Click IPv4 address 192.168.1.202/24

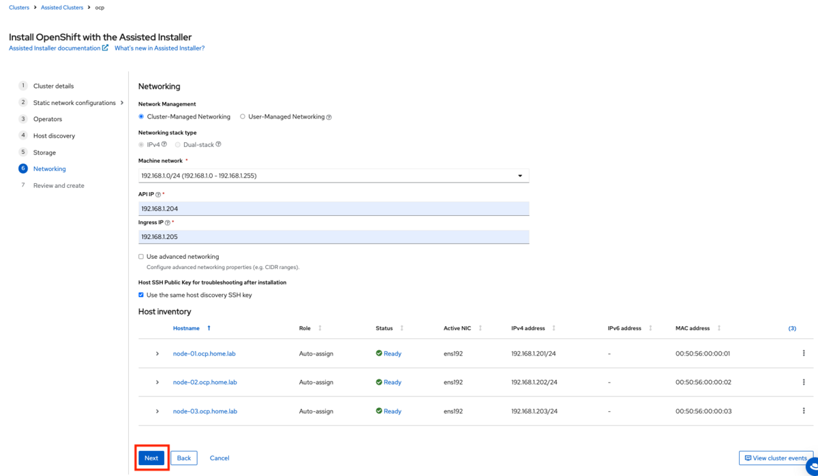[534, 383]
